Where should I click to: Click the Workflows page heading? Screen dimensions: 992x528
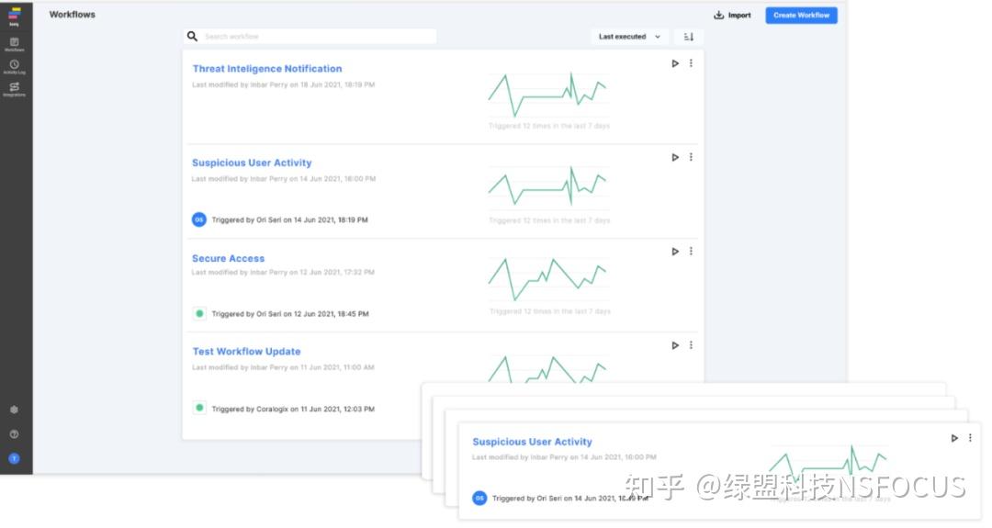pos(73,15)
